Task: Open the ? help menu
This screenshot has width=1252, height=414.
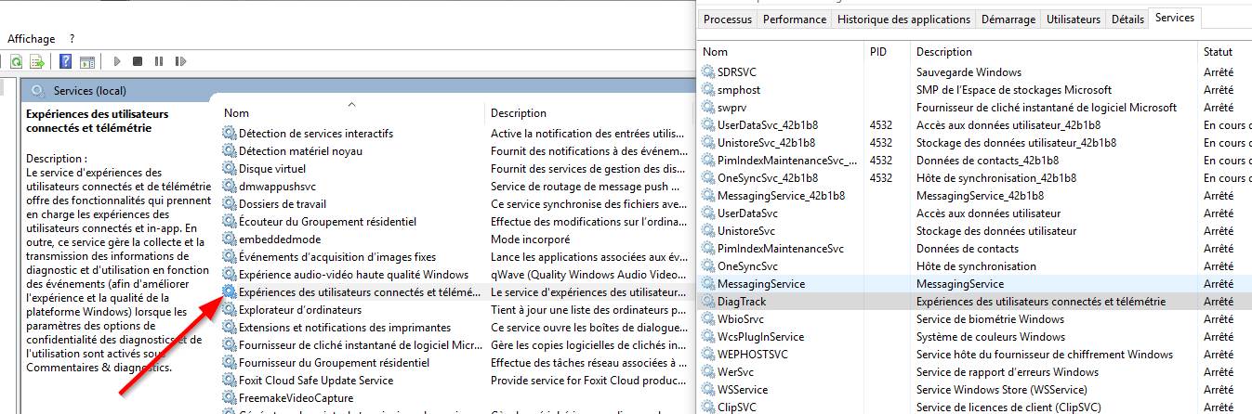Action: coord(72,39)
